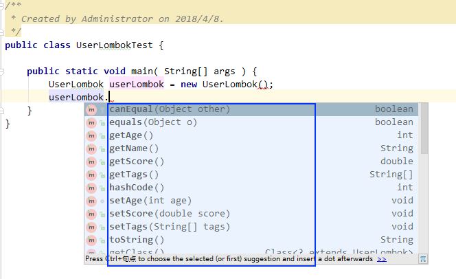The image size is (456, 279).
Task: Click method icon beside setScore
Action: click(91, 214)
